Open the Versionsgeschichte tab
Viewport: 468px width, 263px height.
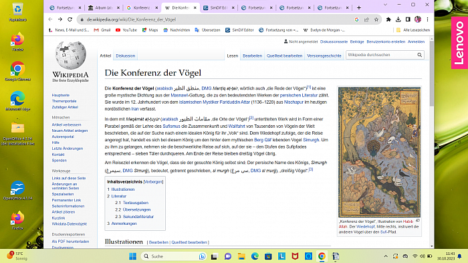tap(324, 56)
